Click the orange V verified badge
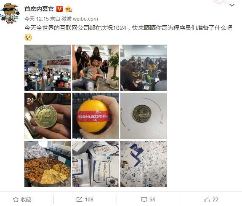Image resolution: width=242 pixels, height=206 pixels. point(59,9)
